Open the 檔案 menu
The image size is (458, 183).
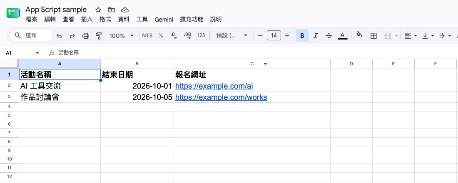32,19
